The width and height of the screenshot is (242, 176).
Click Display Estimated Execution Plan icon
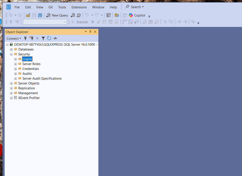(105, 22)
